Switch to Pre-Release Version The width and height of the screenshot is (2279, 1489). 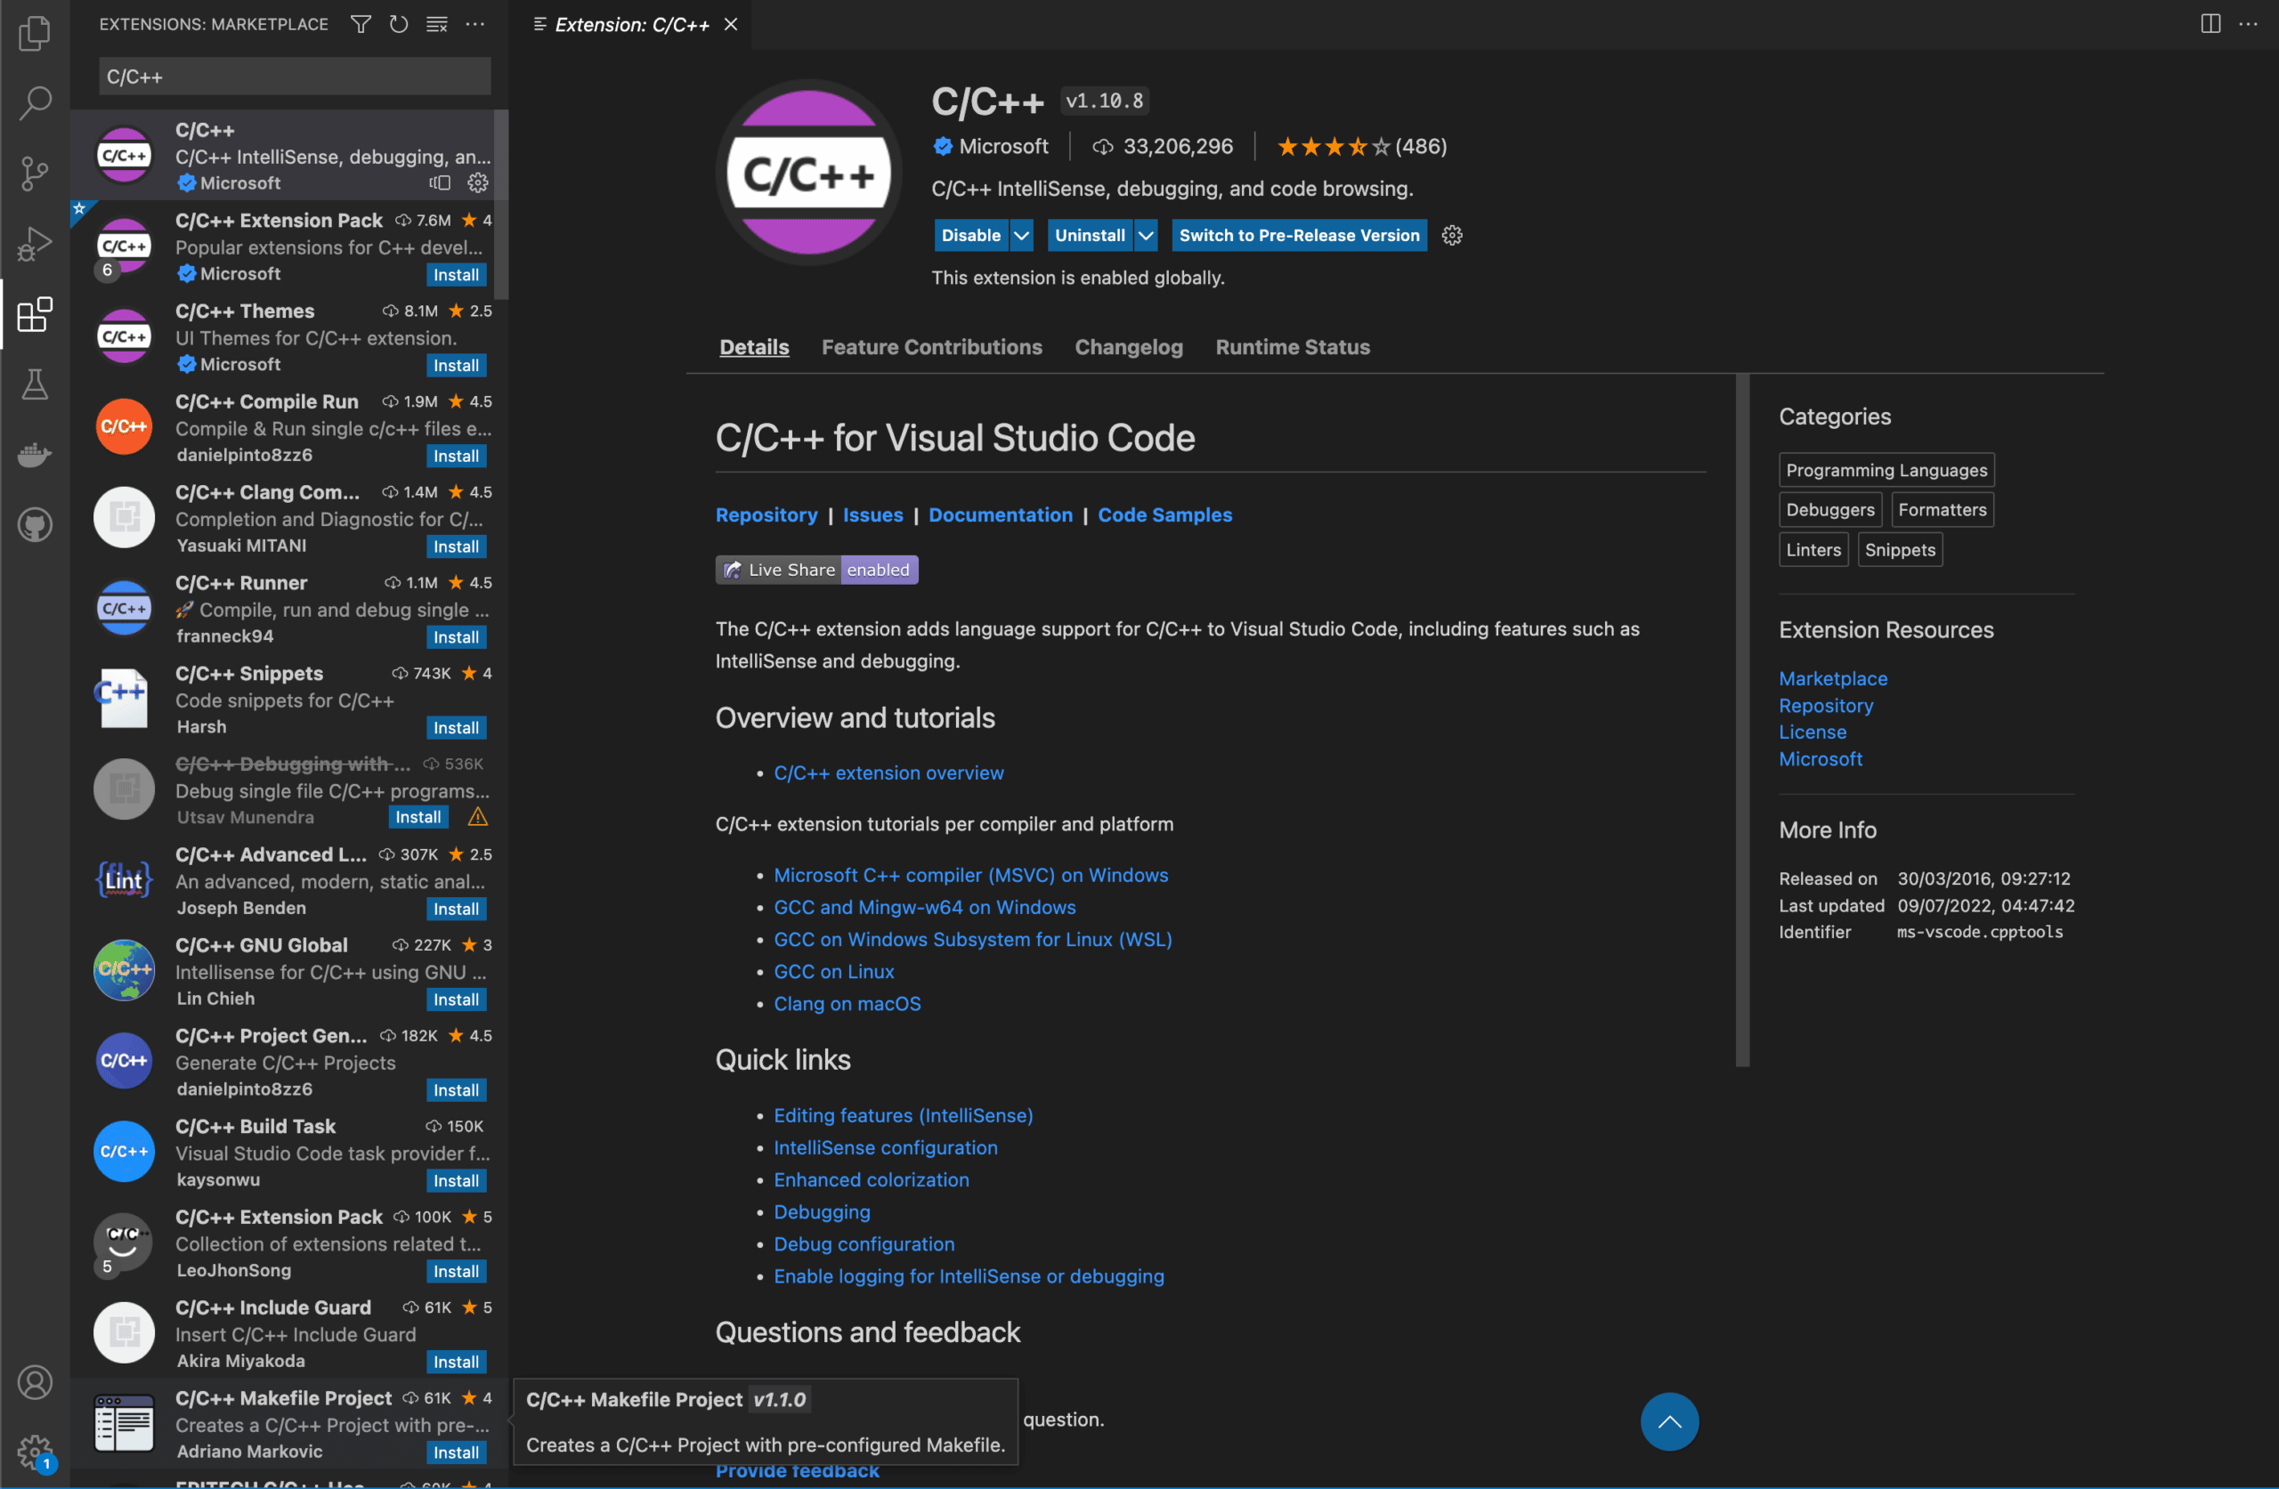click(1299, 236)
